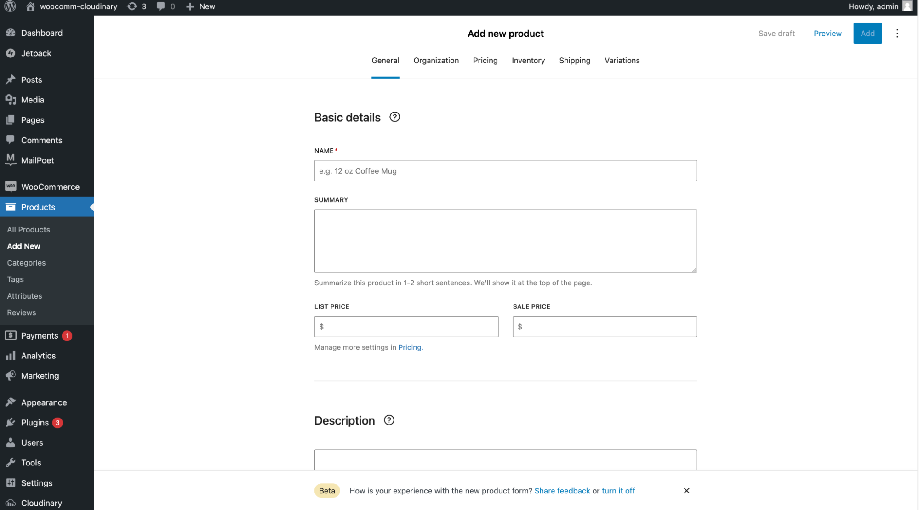Screen dimensions: 919x510
Task: Open the Cloudinary sidebar icon
Action: (11, 503)
